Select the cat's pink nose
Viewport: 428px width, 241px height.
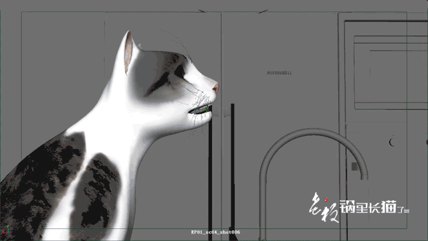[x=215, y=88]
